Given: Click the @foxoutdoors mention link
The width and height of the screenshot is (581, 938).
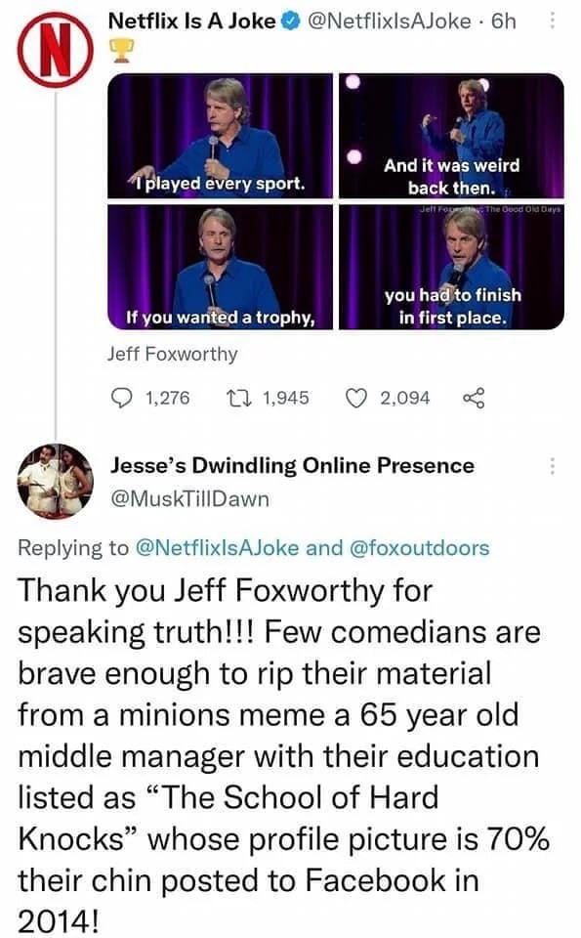Looking at the screenshot, I should pyautogui.click(x=418, y=547).
